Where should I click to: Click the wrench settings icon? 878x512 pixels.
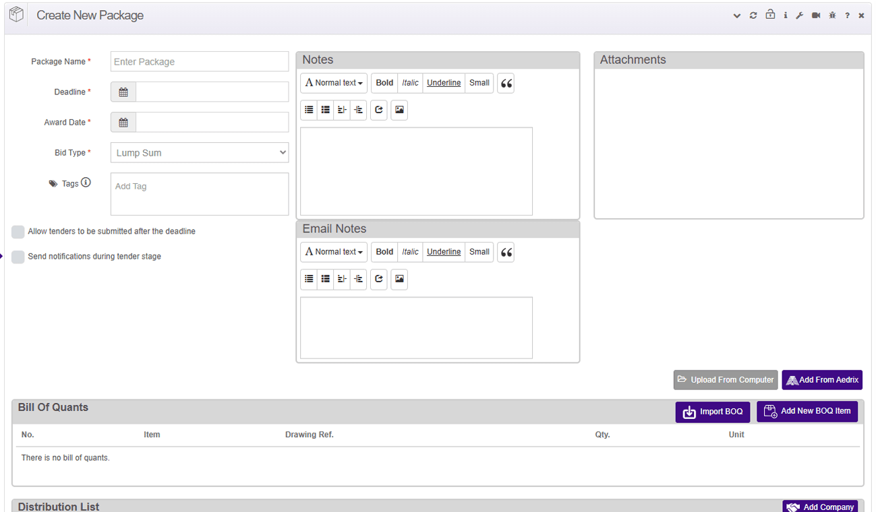800,15
